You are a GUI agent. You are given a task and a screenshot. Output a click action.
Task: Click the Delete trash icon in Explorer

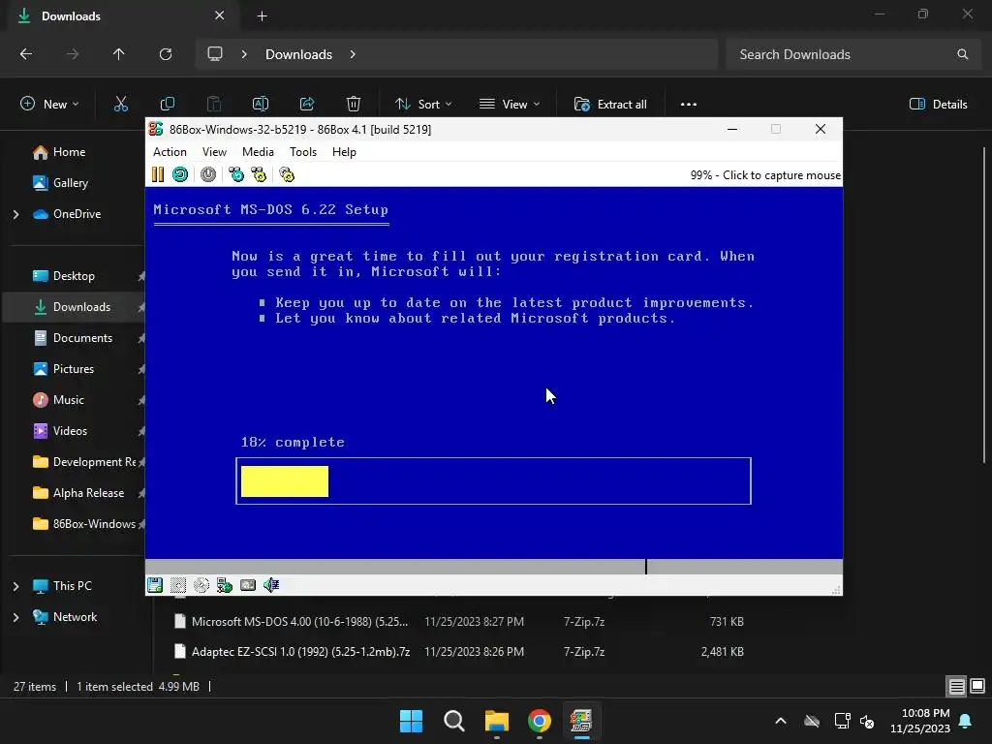(x=354, y=105)
